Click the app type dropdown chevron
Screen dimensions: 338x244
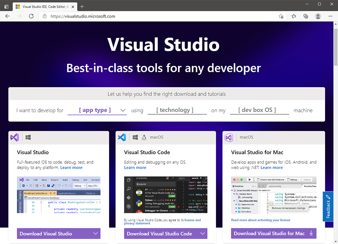coord(123,110)
